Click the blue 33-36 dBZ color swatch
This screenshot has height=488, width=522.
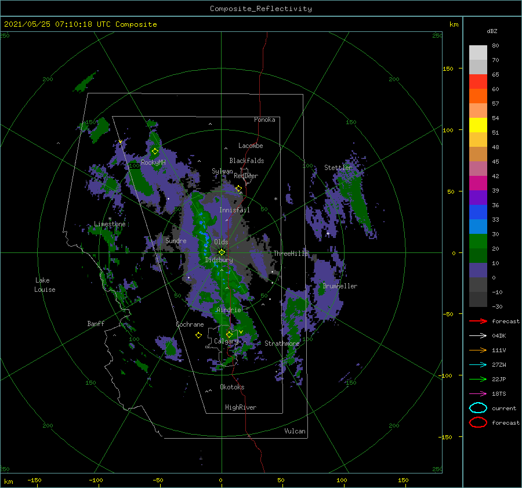tap(478, 212)
